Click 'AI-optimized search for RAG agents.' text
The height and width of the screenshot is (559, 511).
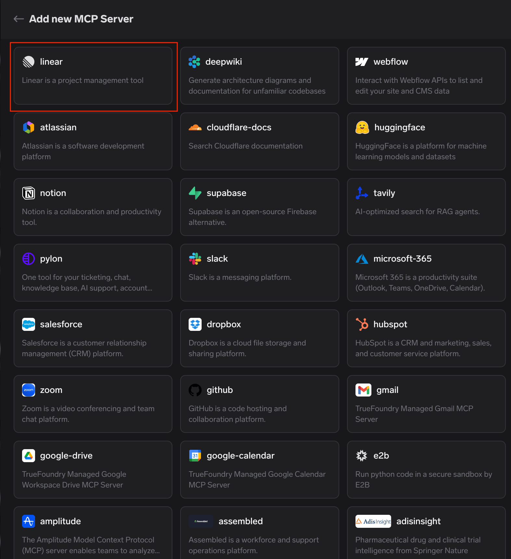[418, 212]
